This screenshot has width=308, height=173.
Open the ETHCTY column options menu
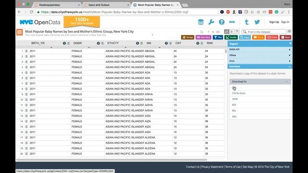click(141, 43)
